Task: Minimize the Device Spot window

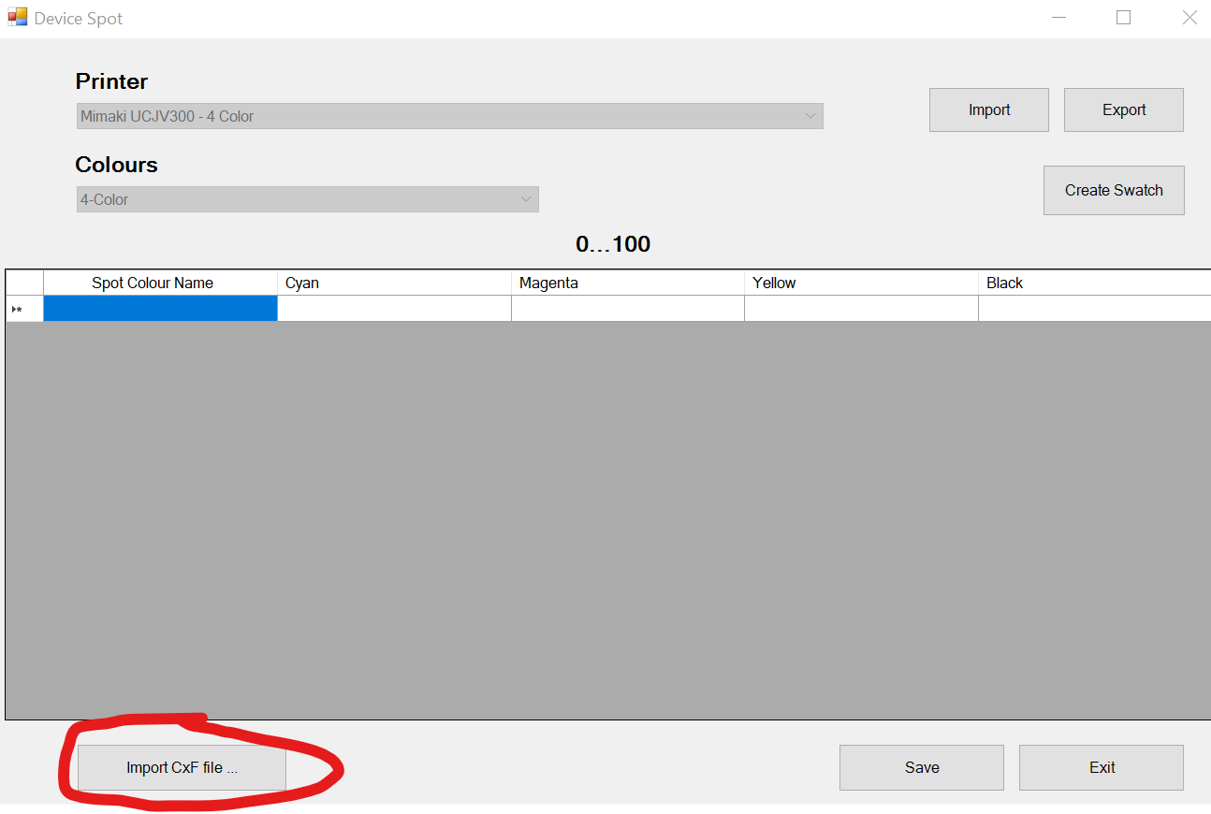Action: [x=1058, y=18]
